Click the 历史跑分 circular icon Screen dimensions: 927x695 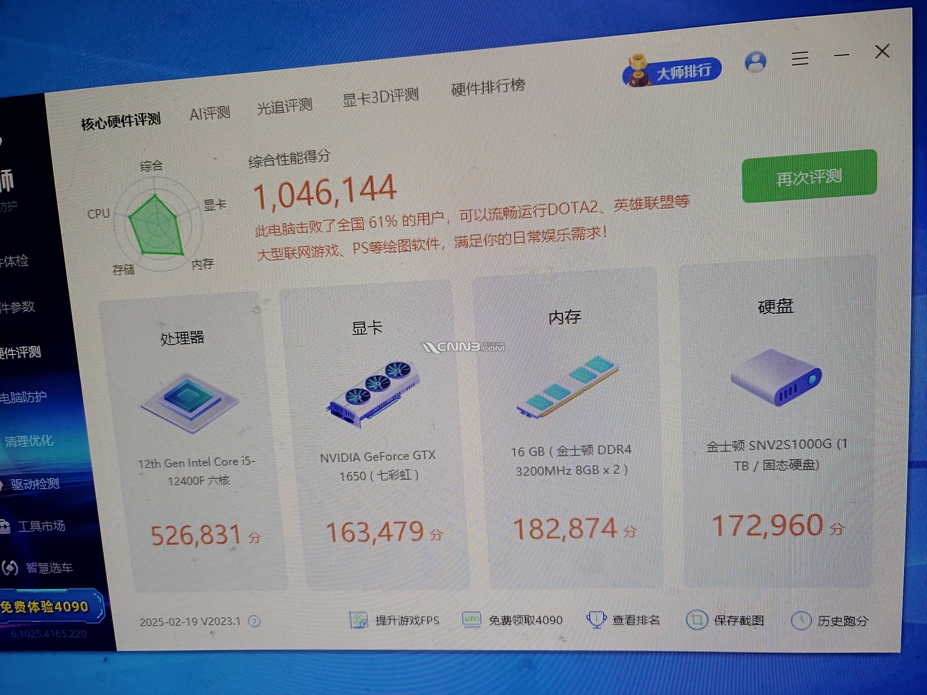[x=801, y=621]
